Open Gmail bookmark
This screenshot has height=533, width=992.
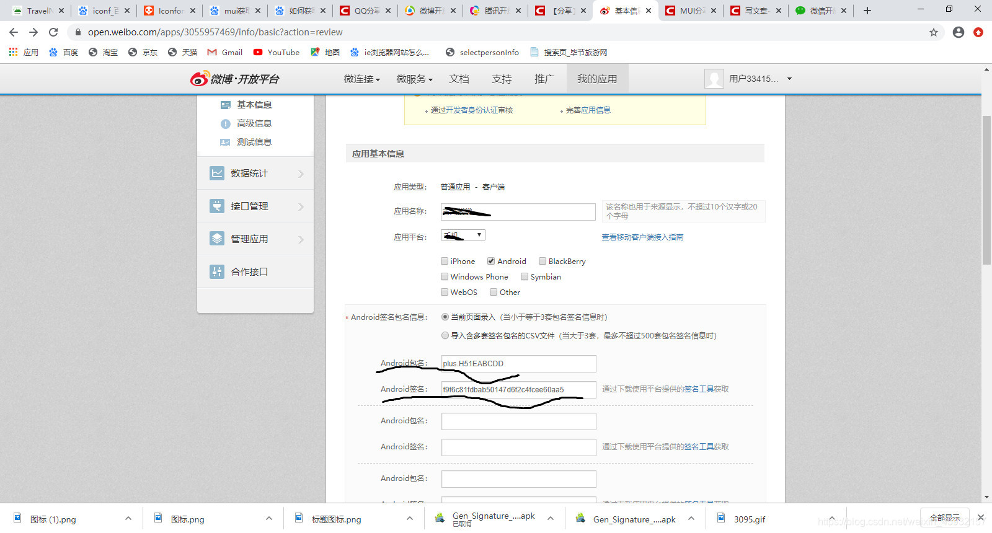point(224,52)
